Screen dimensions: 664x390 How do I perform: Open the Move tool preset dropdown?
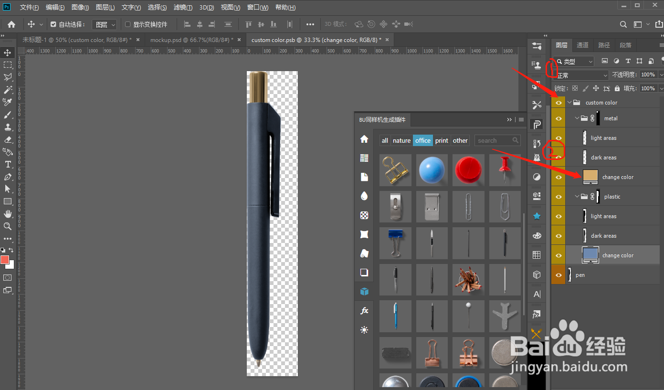click(x=41, y=24)
